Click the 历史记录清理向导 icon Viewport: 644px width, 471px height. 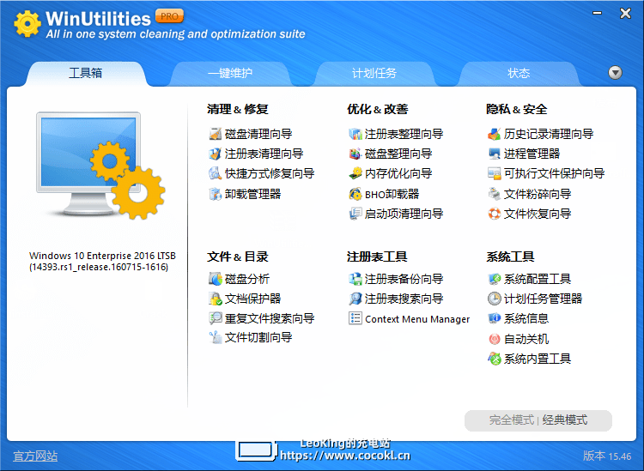point(495,134)
